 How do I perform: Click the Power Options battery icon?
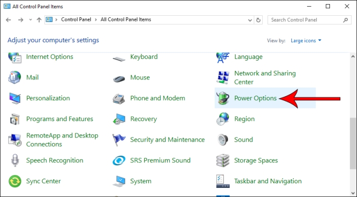tap(223, 98)
